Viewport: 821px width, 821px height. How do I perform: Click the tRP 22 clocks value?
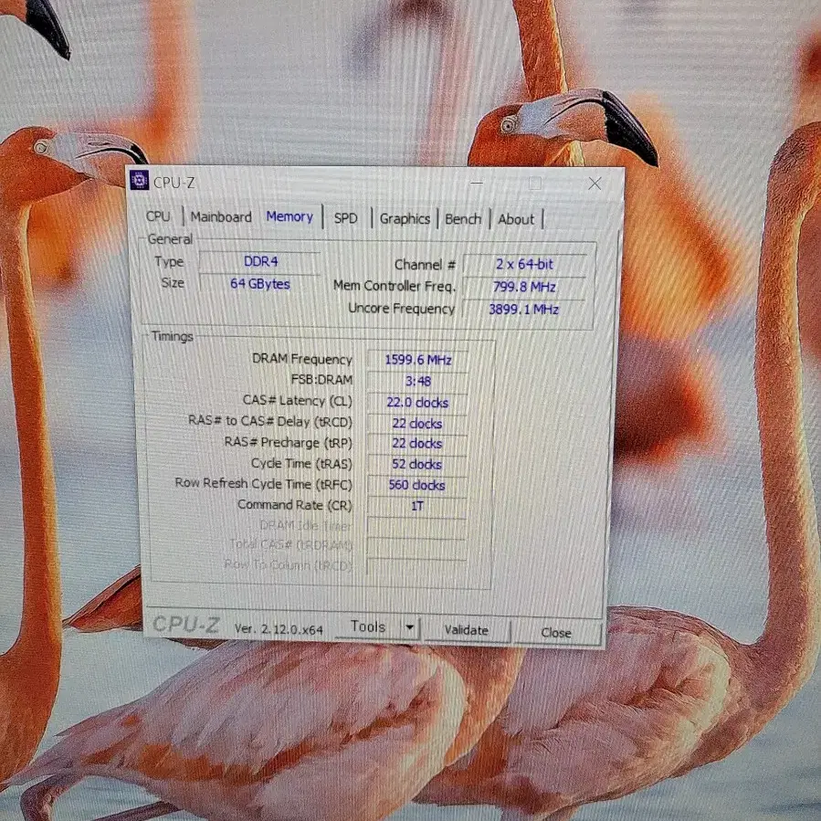pyautogui.click(x=417, y=444)
